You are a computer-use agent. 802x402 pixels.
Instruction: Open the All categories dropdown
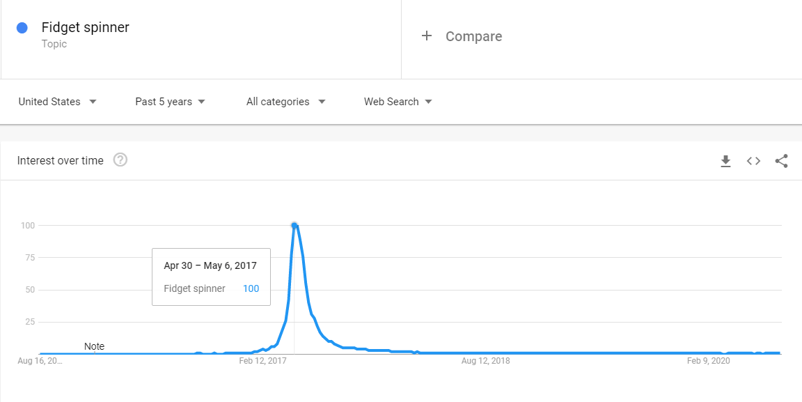pyautogui.click(x=286, y=102)
